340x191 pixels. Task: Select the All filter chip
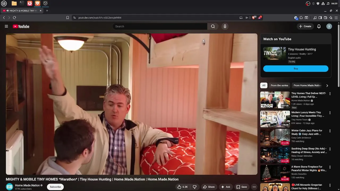click(264, 85)
